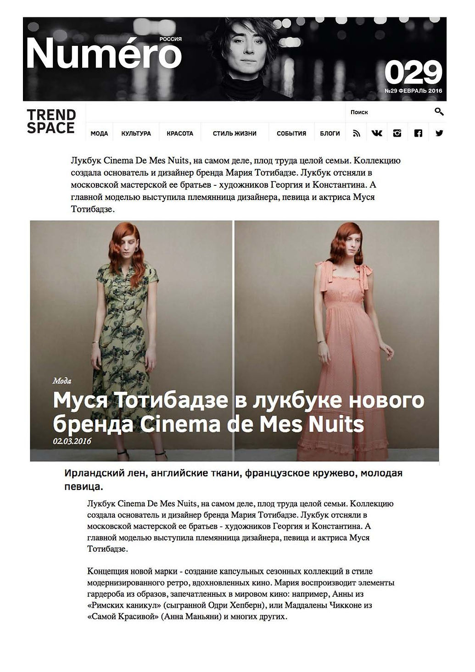Click the Мода category label on image
475x672 pixels.
(62, 381)
